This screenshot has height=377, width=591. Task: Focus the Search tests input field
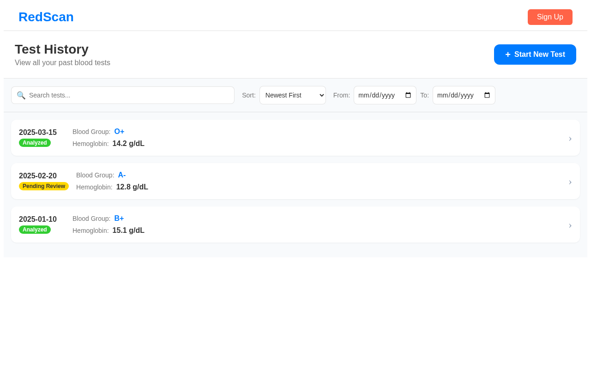click(x=123, y=95)
